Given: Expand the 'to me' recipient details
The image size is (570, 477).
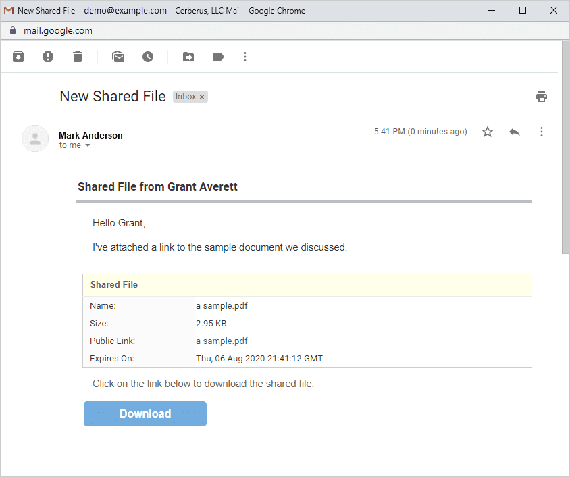Looking at the screenshot, I should [x=88, y=146].
